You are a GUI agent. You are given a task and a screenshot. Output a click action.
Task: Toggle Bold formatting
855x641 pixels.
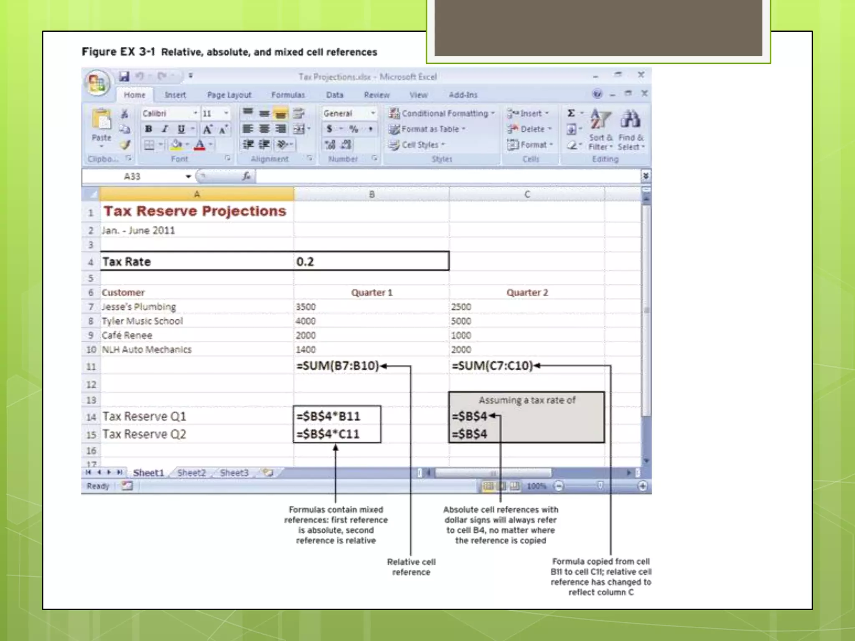(149, 129)
